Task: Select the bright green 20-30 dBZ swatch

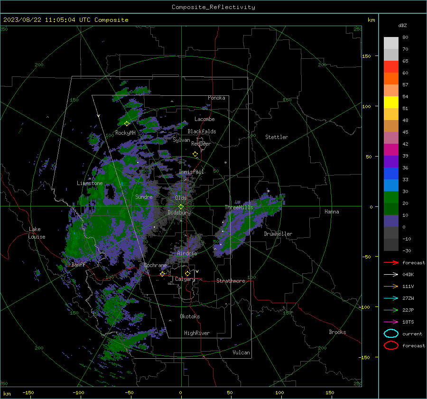Action: [x=391, y=197]
